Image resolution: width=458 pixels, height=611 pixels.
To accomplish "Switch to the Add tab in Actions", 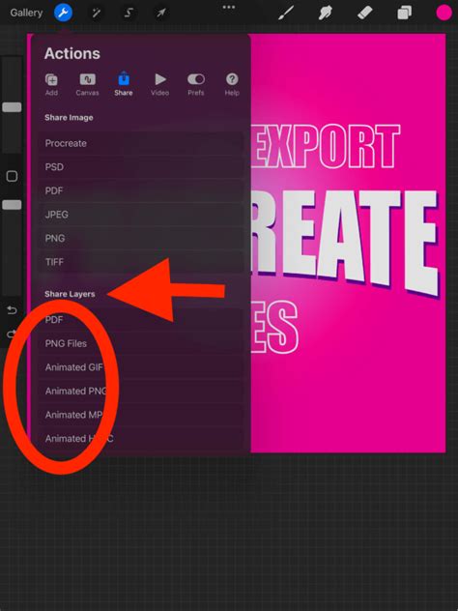I will 51,84.
